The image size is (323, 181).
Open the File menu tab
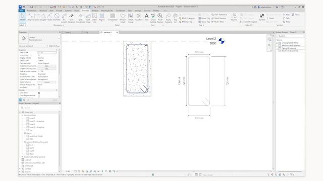(x=22, y=11)
